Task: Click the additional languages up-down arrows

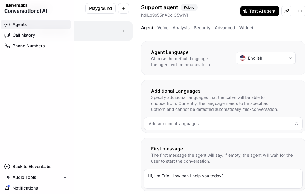Action: (296, 124)
